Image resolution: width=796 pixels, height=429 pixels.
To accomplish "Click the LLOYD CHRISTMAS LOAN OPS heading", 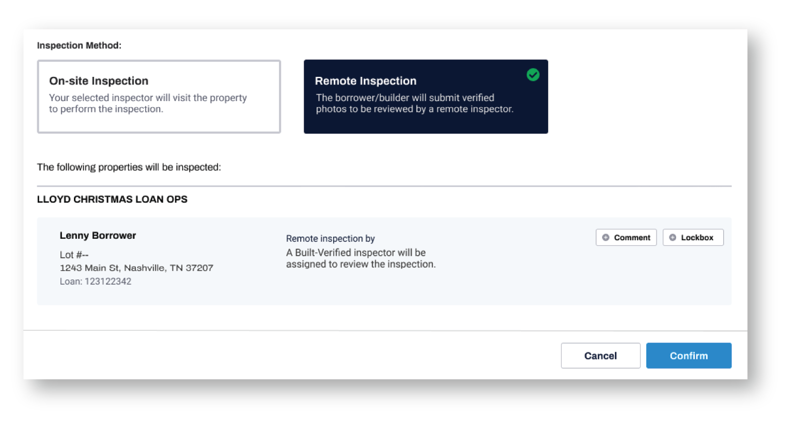I will pos(112,200).
